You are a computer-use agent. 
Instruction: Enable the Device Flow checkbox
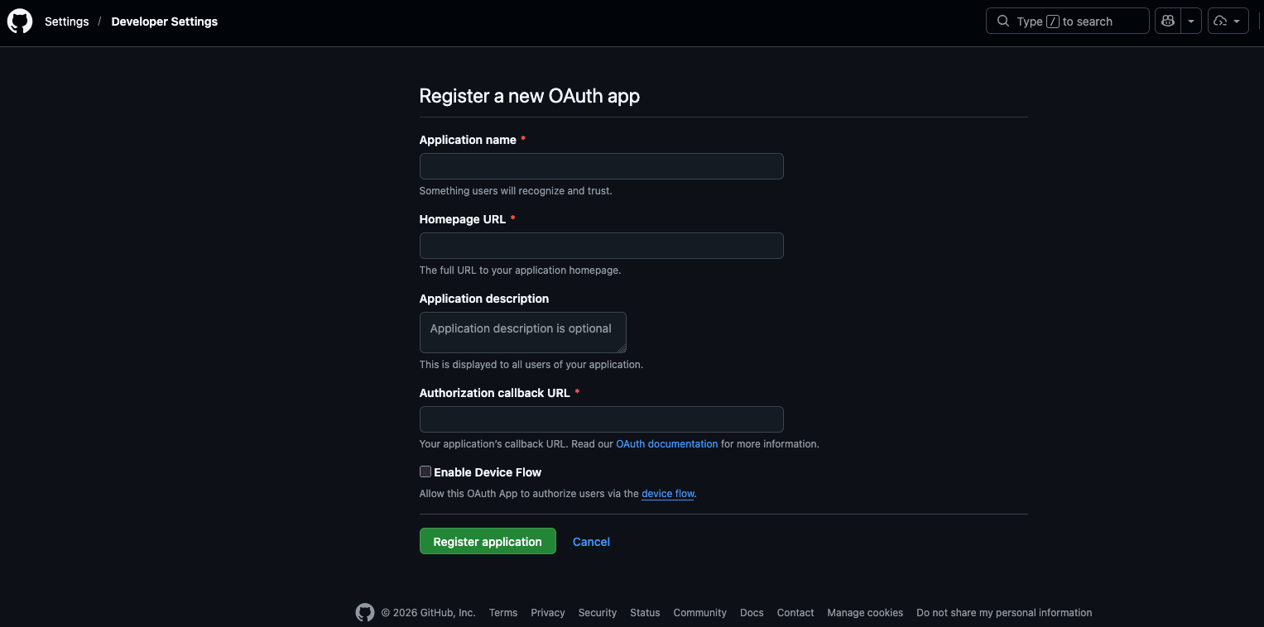[425, 471]
